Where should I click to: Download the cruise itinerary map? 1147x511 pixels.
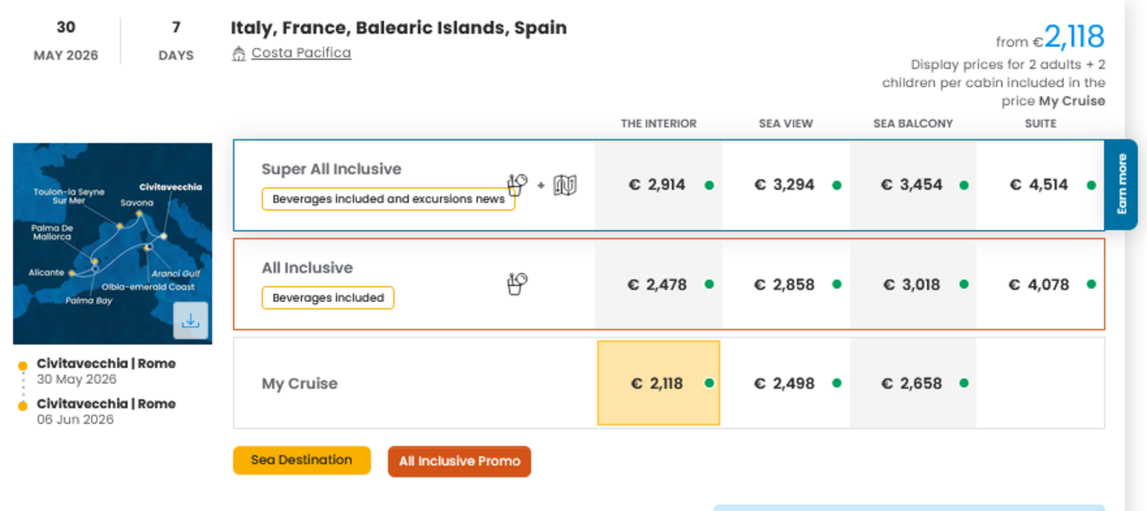[x=191, y=321]
